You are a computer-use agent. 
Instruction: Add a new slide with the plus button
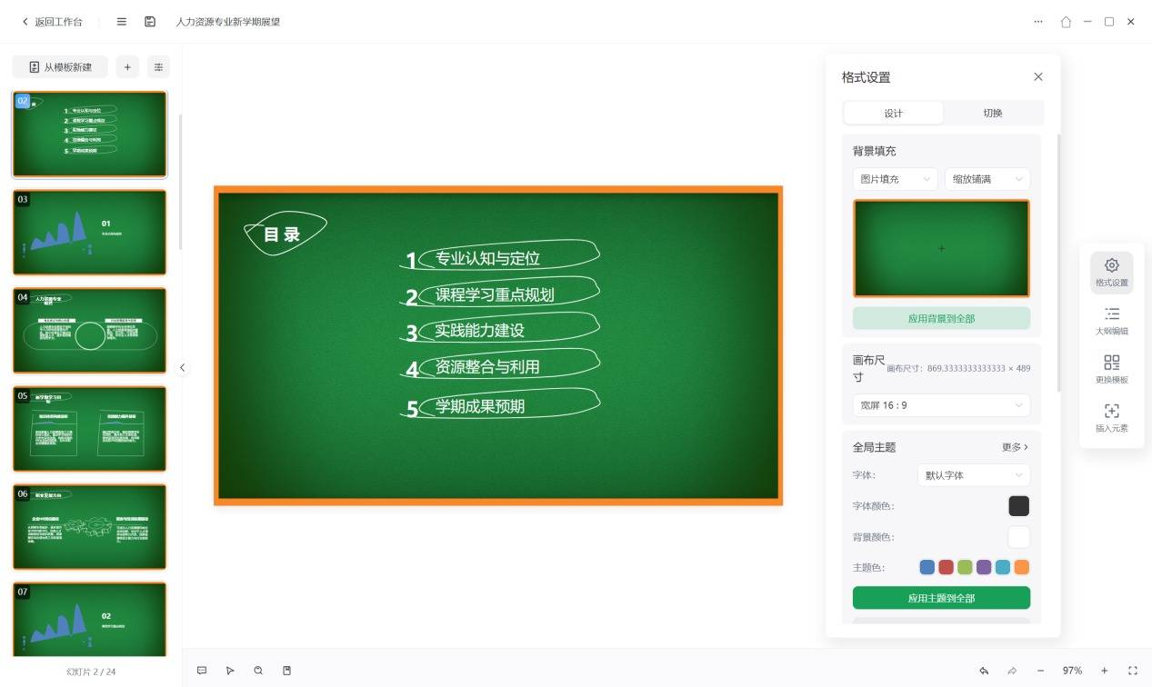pyautogui.click(x=127, y=67)
